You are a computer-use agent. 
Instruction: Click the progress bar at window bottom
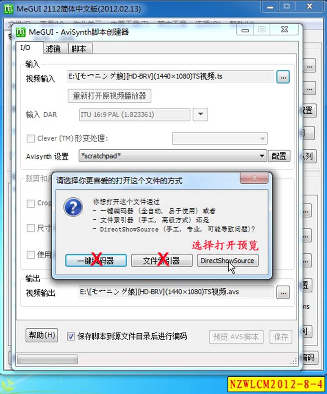[47, 360]
